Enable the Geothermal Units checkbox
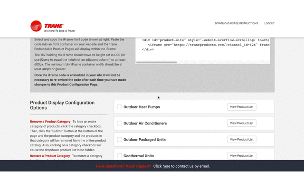The width and height of the screenshot is (304, 190). (x=119, y=156)
